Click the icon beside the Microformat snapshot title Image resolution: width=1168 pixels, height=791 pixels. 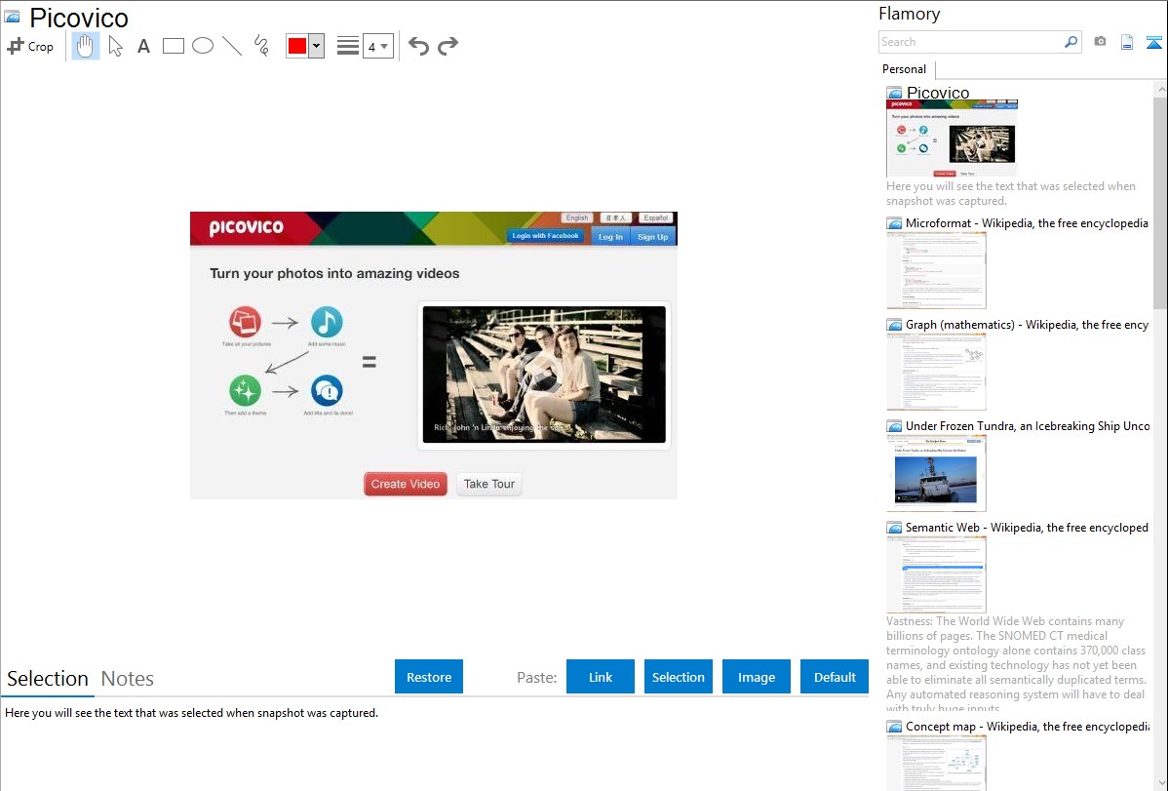[894, 223]
